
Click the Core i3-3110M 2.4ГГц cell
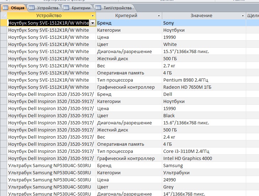(x=204, y=151)
